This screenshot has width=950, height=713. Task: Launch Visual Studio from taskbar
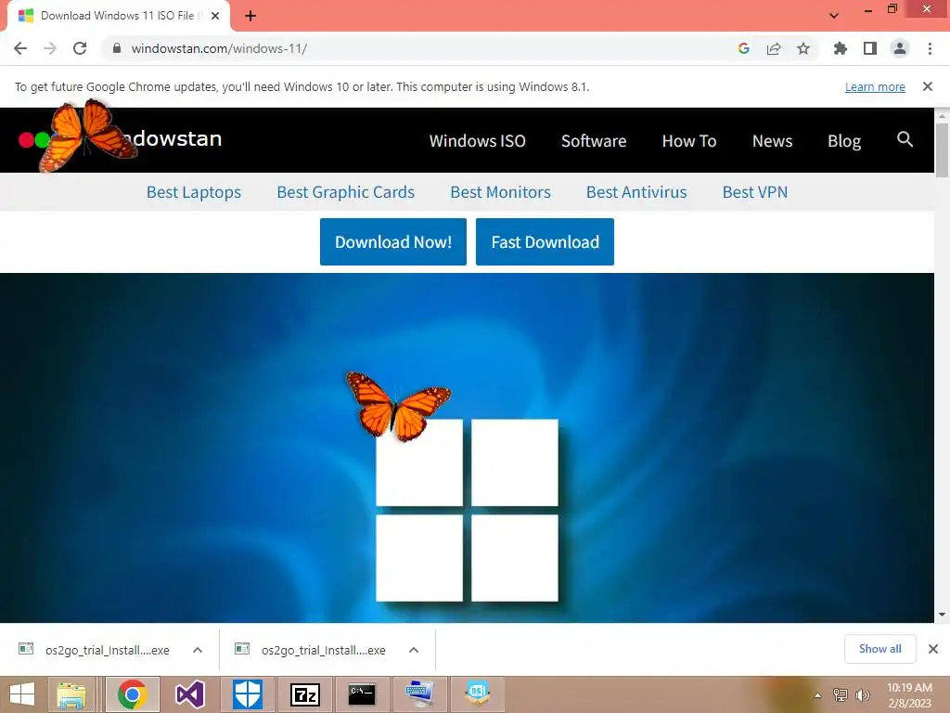click(189, 694)
